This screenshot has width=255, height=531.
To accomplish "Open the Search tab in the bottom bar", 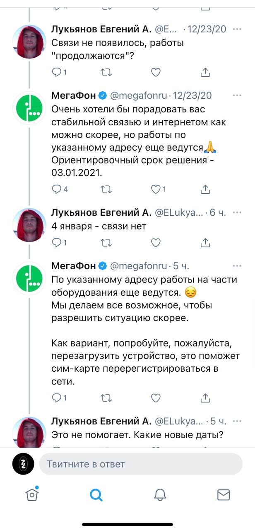I will tap(96, 494).
